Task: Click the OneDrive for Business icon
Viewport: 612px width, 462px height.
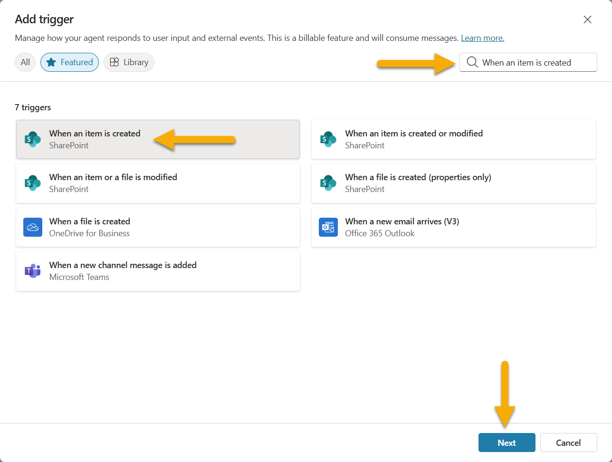Action: pos(32,227)
